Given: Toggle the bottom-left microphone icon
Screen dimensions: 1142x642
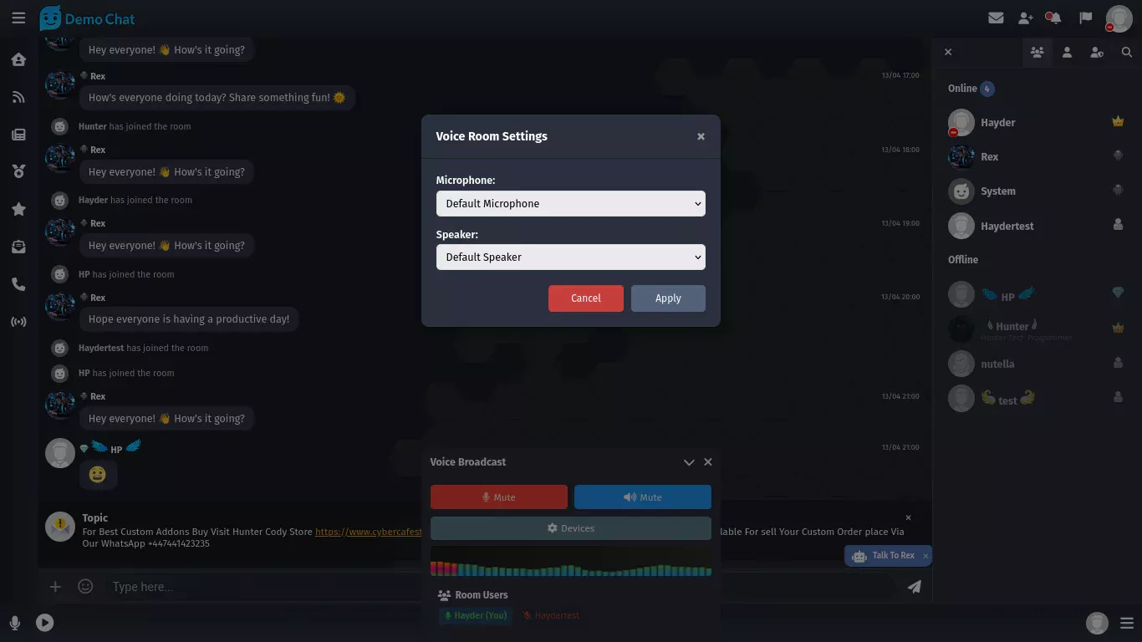Looking at the screenshot, I should (14, 623).
